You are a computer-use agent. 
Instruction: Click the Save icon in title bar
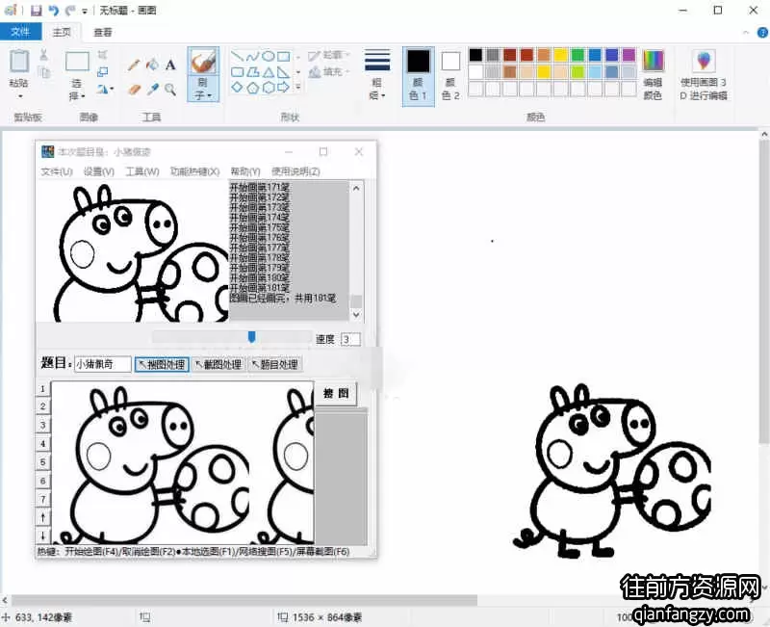pyautogui.click(x=36, y=11)
